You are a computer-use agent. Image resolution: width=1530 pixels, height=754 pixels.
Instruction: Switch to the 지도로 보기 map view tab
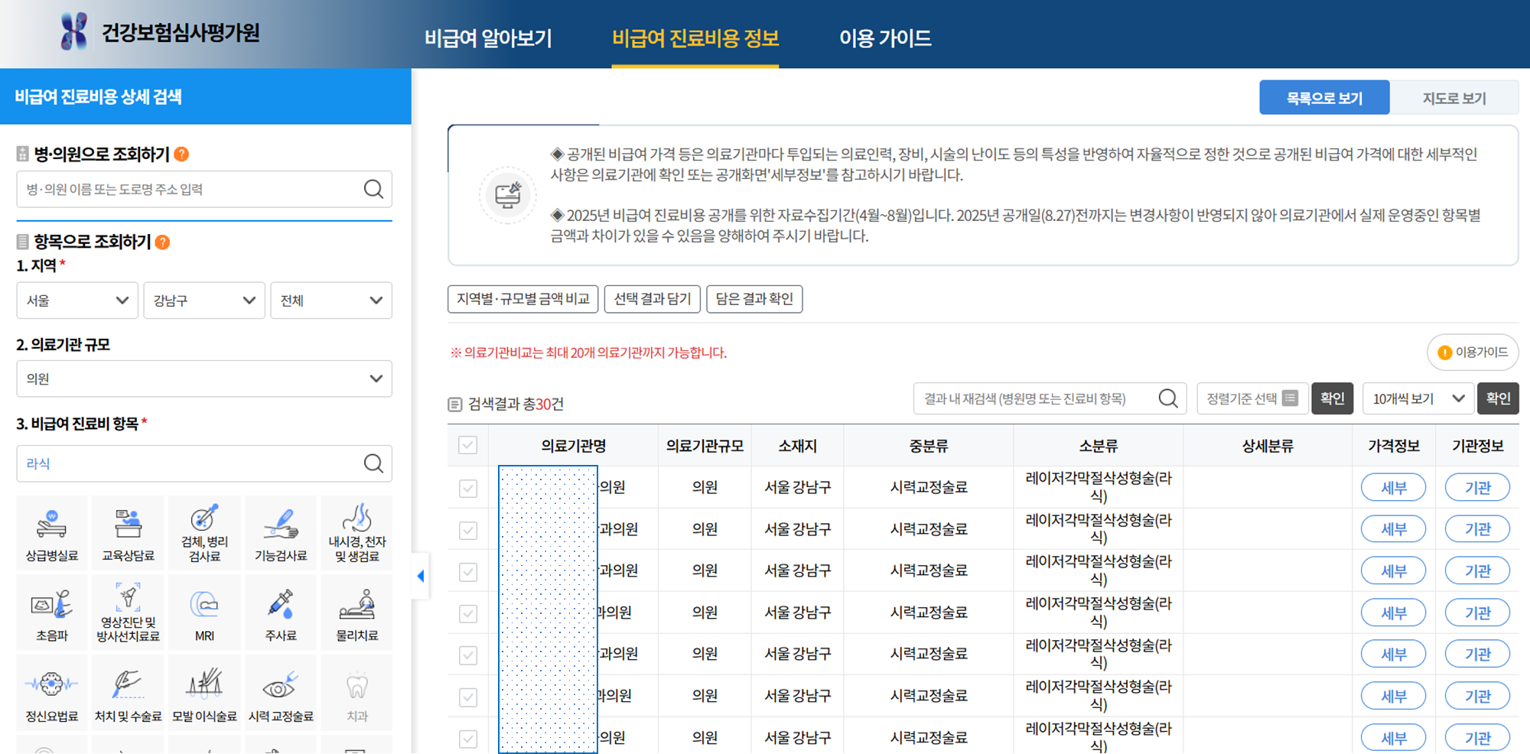coord(1454,97)
